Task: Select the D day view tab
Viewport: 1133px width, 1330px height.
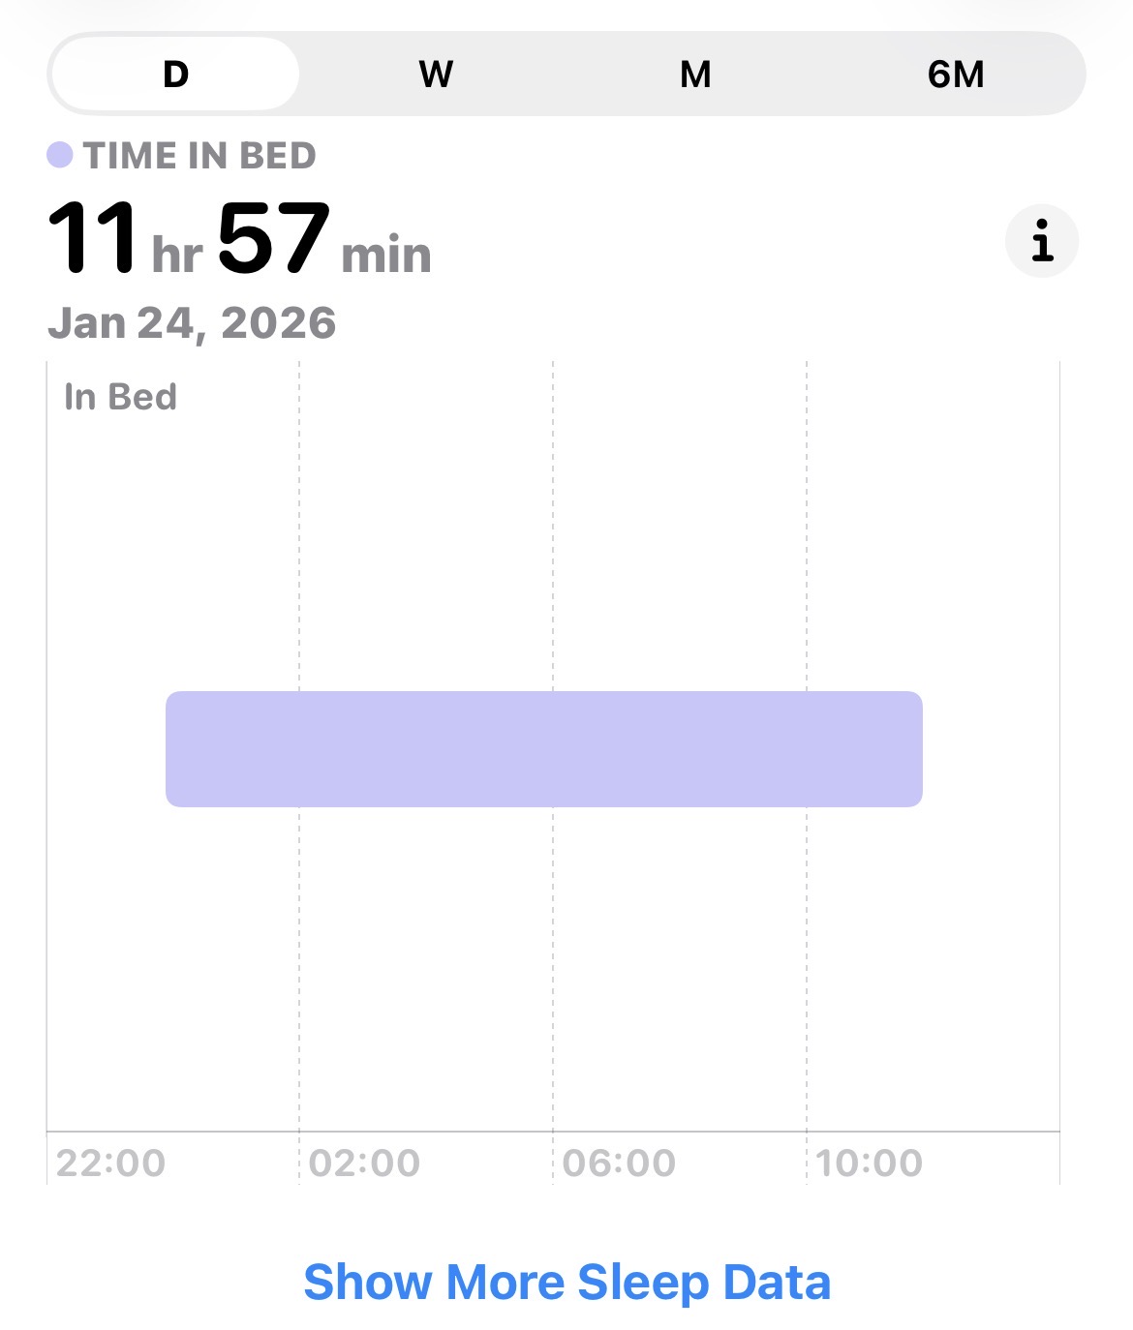Action: coord(175,75)
